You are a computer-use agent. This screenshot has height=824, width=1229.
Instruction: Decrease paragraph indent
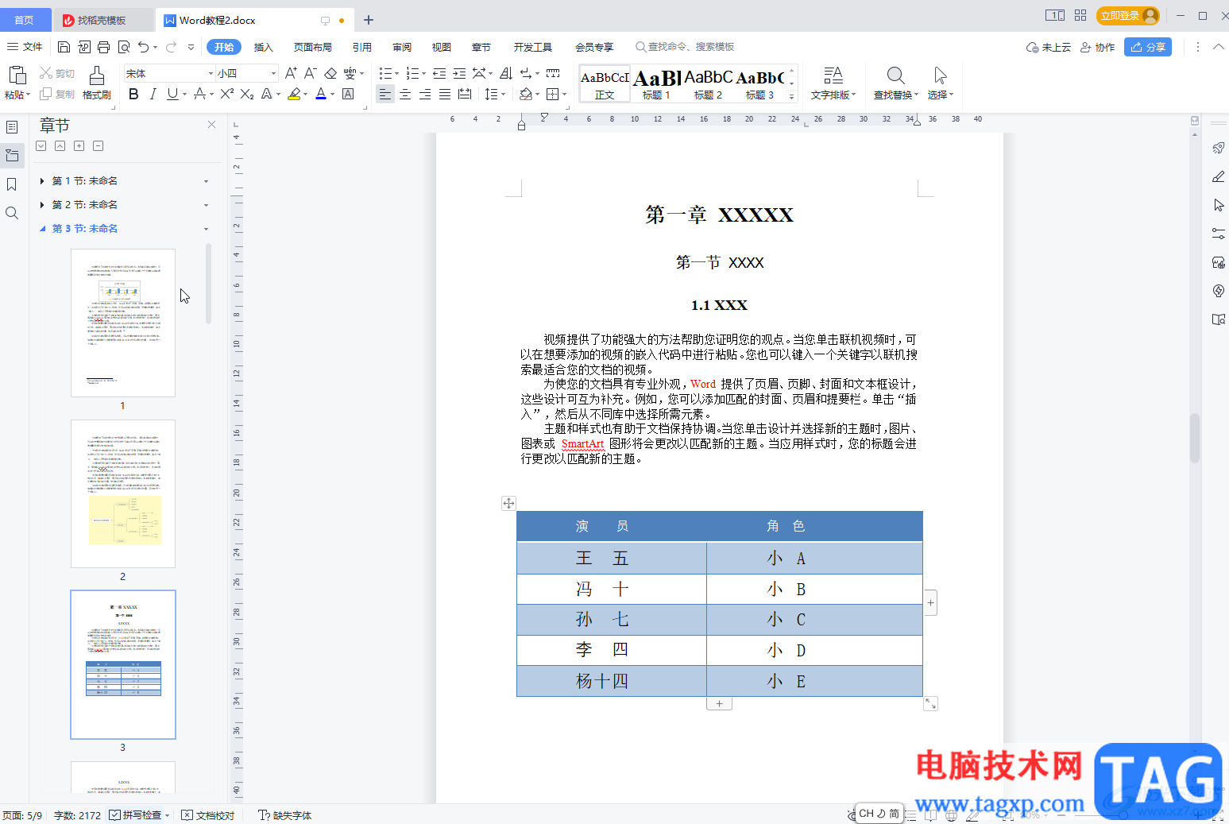click(439, 73)
